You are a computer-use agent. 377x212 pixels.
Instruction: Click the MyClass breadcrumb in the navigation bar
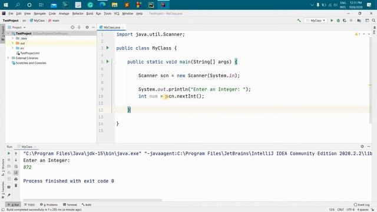coord(38,21)
